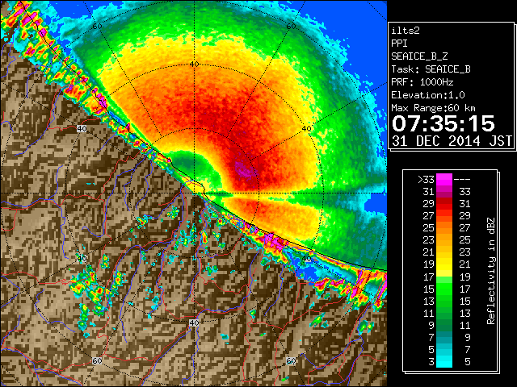
Task: Select the radar name ilts2
Action: click(406, 31)
